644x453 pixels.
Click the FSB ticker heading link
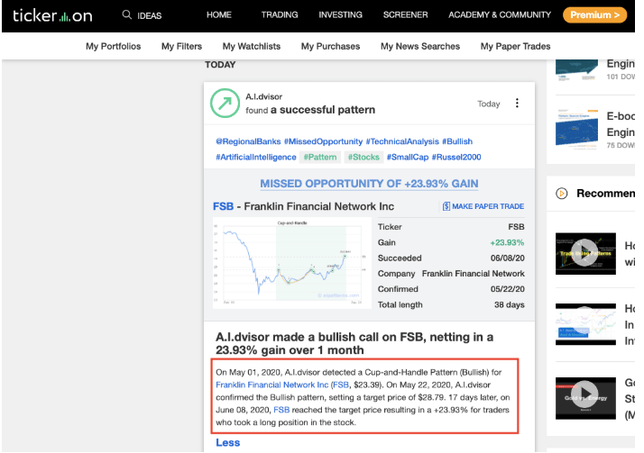coord(223,206)
